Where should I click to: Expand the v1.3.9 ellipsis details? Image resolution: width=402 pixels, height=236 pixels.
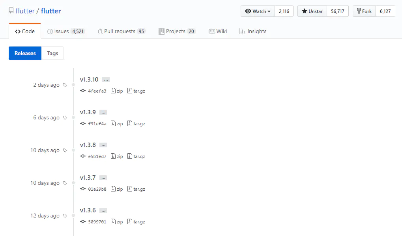[x=103, y=112]
